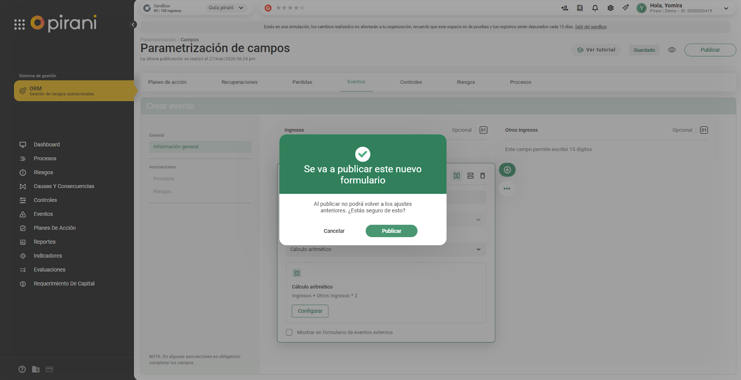
Task: Cancel the publish confirmation dialog
Action: [x=334, y=231]
